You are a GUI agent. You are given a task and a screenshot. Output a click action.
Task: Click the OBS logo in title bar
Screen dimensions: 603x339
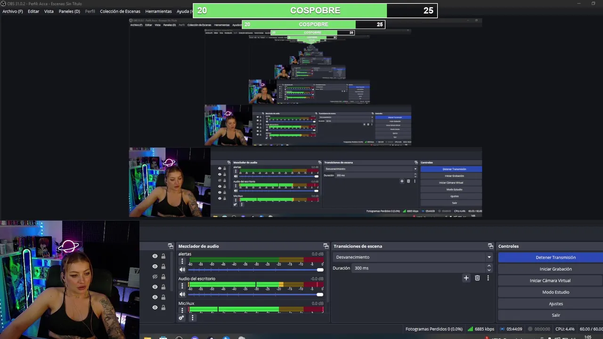click(3, 4)
